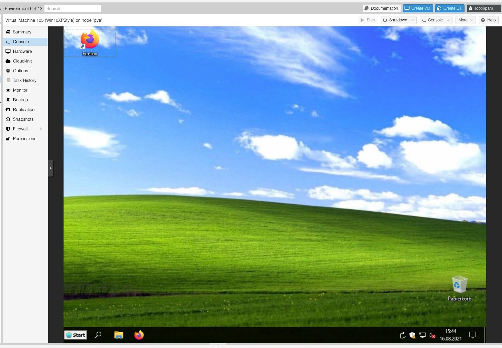This screenshot has height=348, width=502.
Task: Expand the Console dropdown arrow in toolbar
Action: [448, 20]
